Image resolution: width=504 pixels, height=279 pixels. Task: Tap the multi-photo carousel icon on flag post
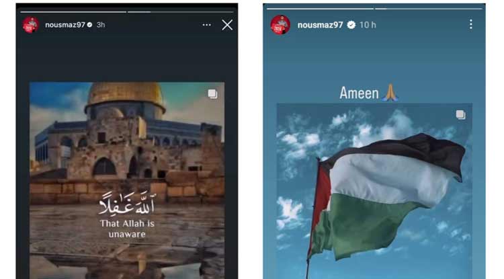(x=460, y=114)
